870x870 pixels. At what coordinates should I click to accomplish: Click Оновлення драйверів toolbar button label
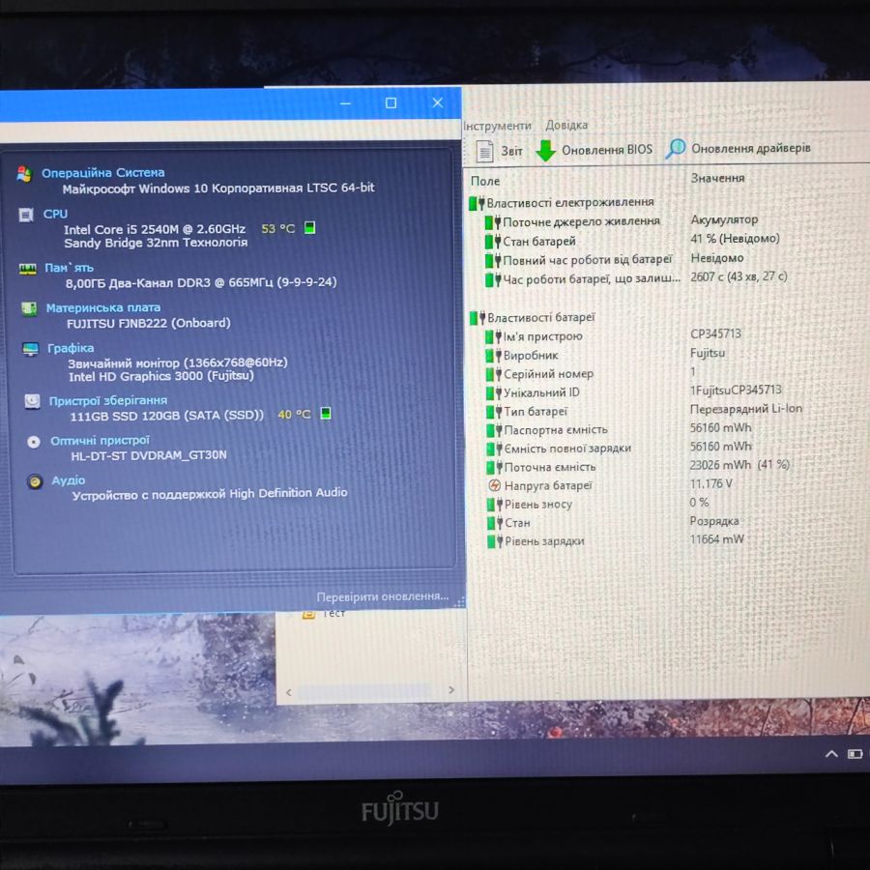751,148
